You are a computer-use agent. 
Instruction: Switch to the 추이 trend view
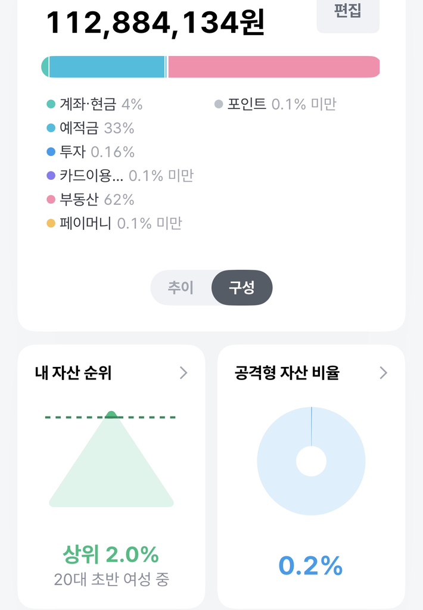coord(181,288)
